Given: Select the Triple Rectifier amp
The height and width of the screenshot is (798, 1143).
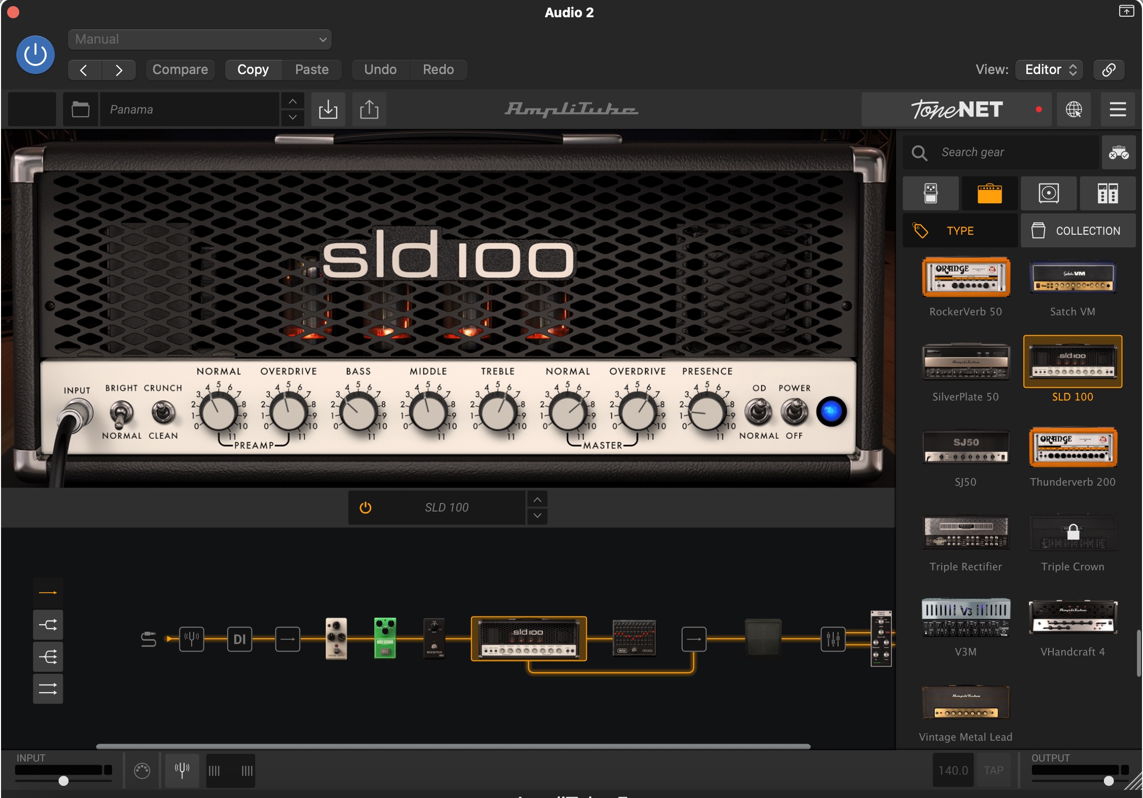Looking at the screenshot, I should coord(966,532).
